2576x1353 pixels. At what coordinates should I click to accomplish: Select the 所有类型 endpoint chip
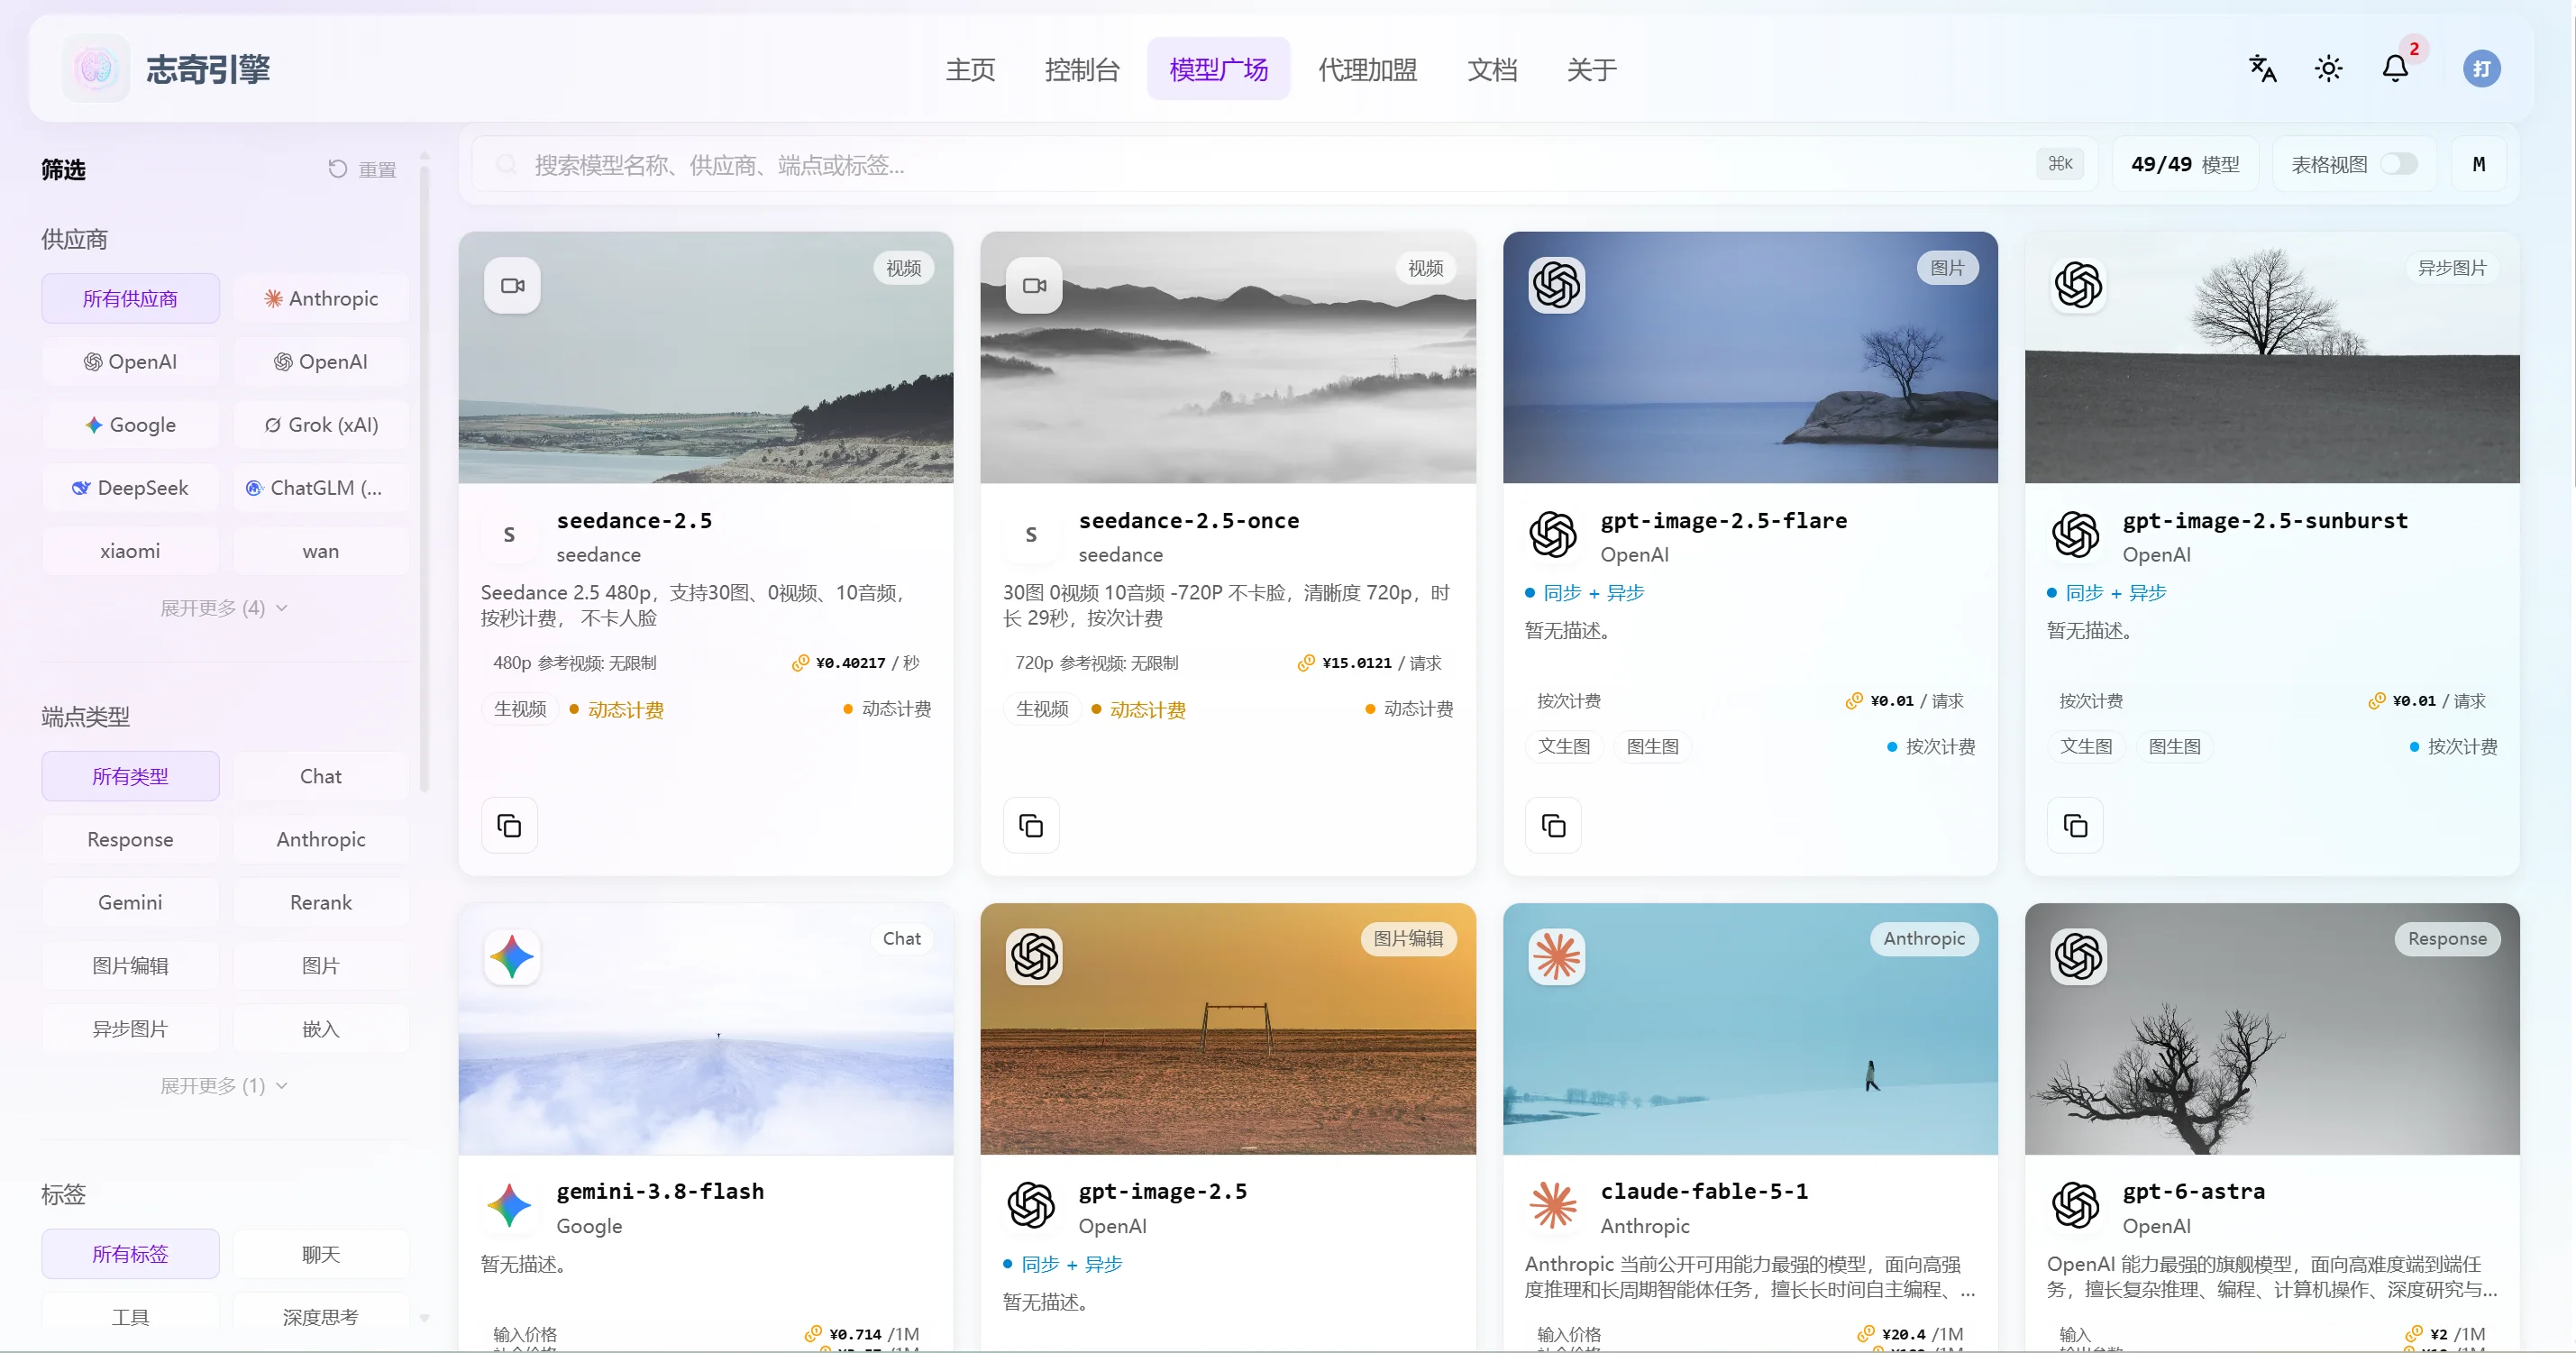pyautogui.click(x=130, y=776)
